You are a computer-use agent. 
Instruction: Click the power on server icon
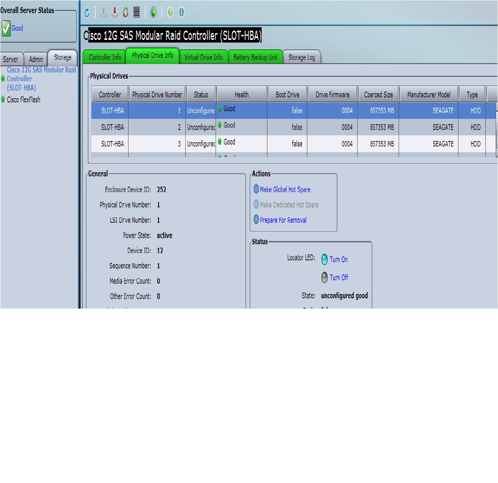[x=104, y=12]
